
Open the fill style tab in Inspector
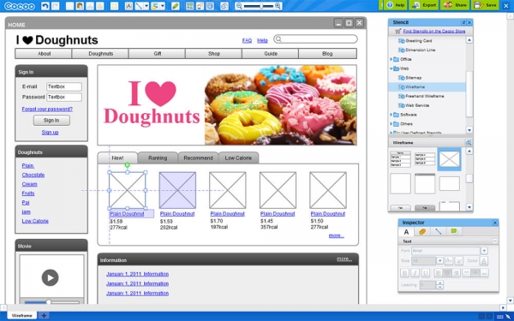click(422, 232)
